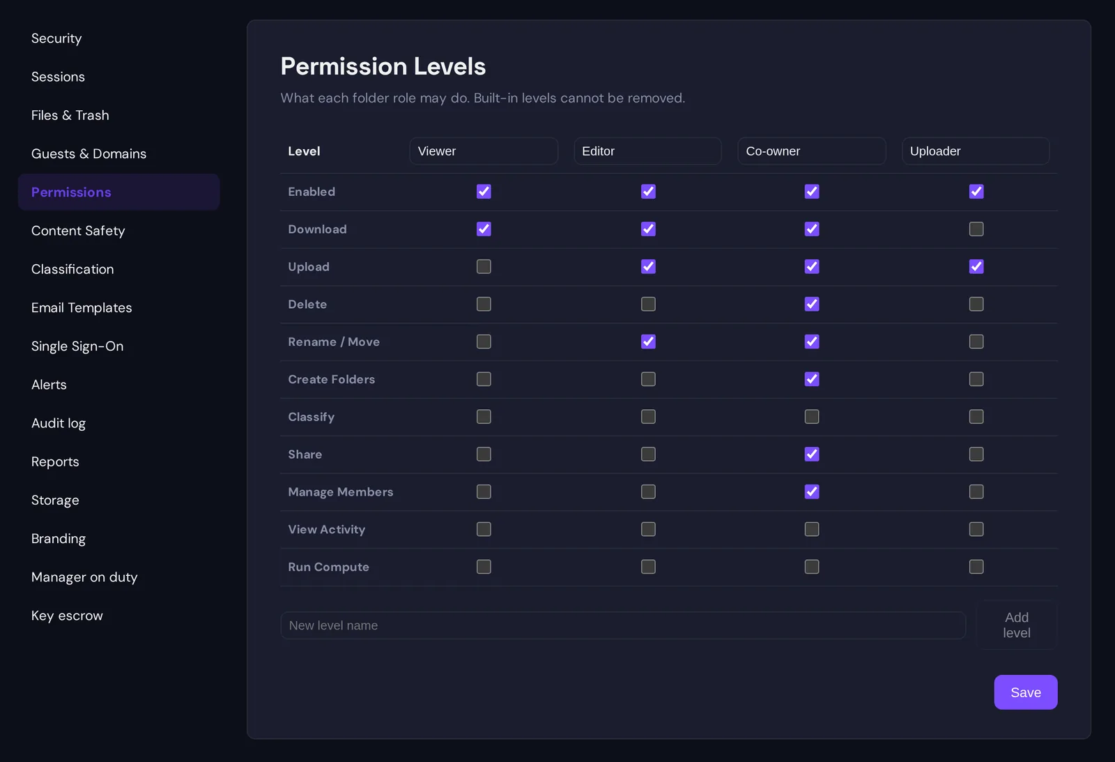The width and height of the screenshot is (1115, 762).
Task: Enable Share for Editor
Action: click(648, 455)
